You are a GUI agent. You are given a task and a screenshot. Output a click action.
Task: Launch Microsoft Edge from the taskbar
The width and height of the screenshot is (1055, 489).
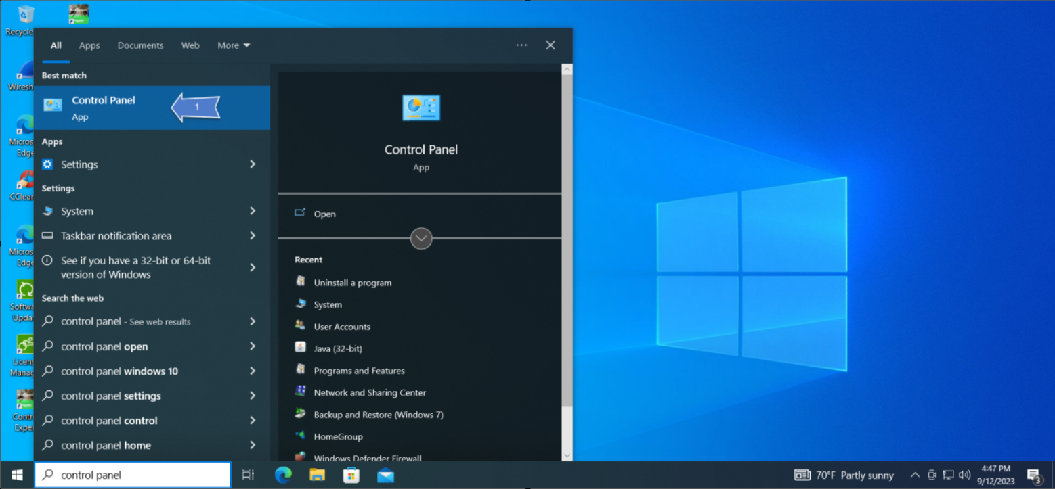click(283, 475)
